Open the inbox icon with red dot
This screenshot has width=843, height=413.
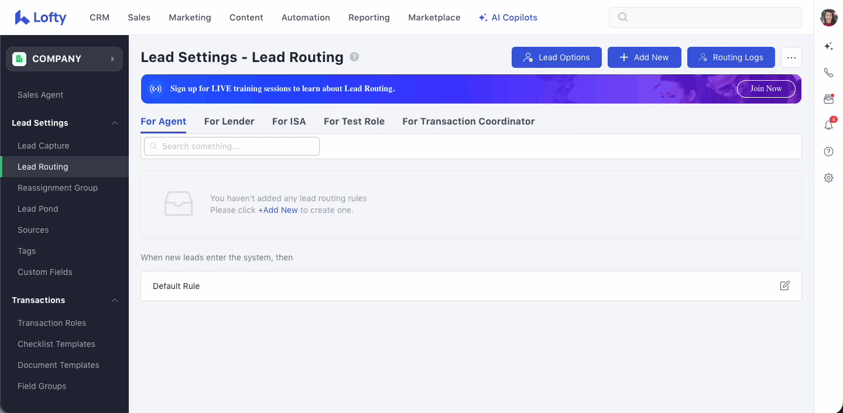click(828, 99)
